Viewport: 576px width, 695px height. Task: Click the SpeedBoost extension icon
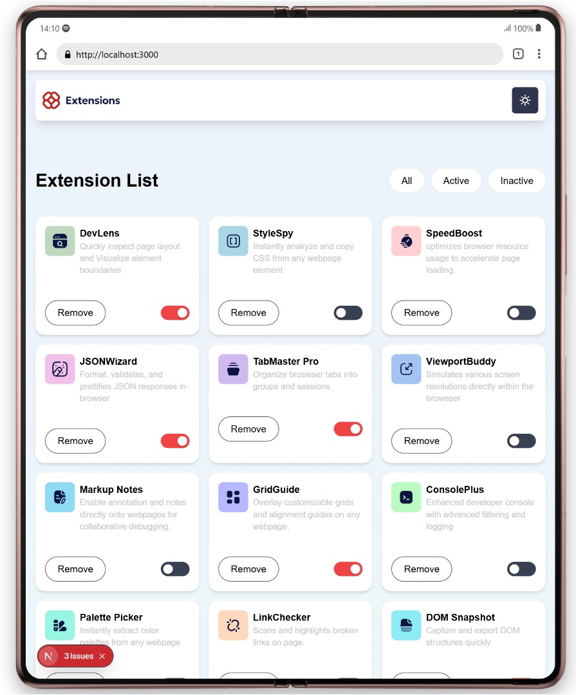[406, 241]
